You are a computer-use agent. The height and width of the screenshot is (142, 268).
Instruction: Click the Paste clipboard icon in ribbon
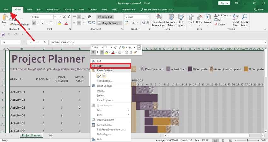point(5,17)
